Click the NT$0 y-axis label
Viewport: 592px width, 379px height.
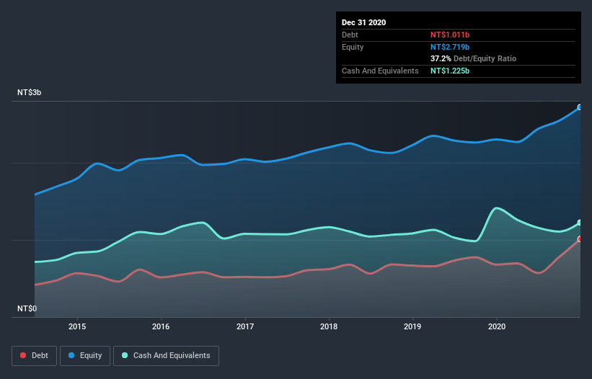[x=27, y=309]
